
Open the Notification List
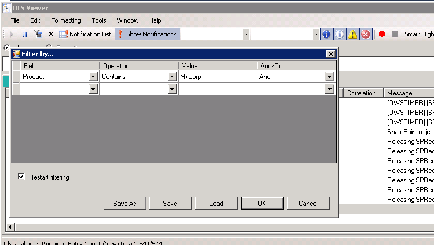click(85, 34)
